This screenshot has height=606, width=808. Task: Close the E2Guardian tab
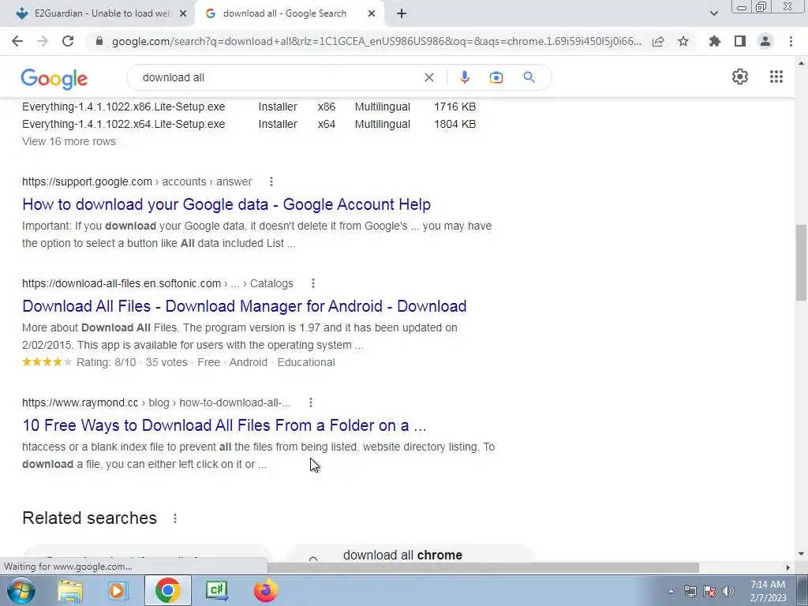tap(183, 14)
